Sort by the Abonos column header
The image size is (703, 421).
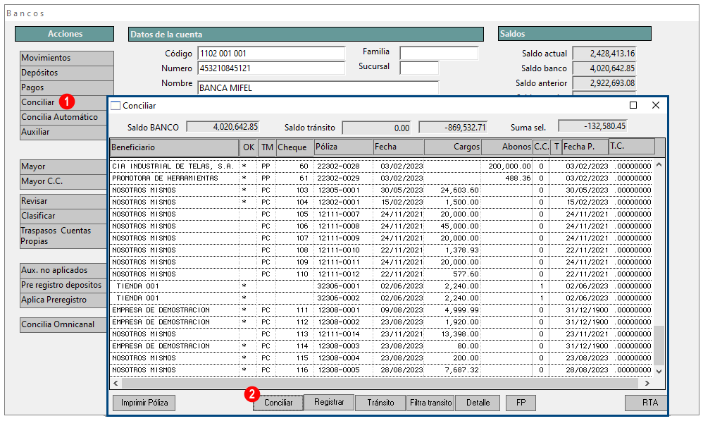(x=507, y=147)
